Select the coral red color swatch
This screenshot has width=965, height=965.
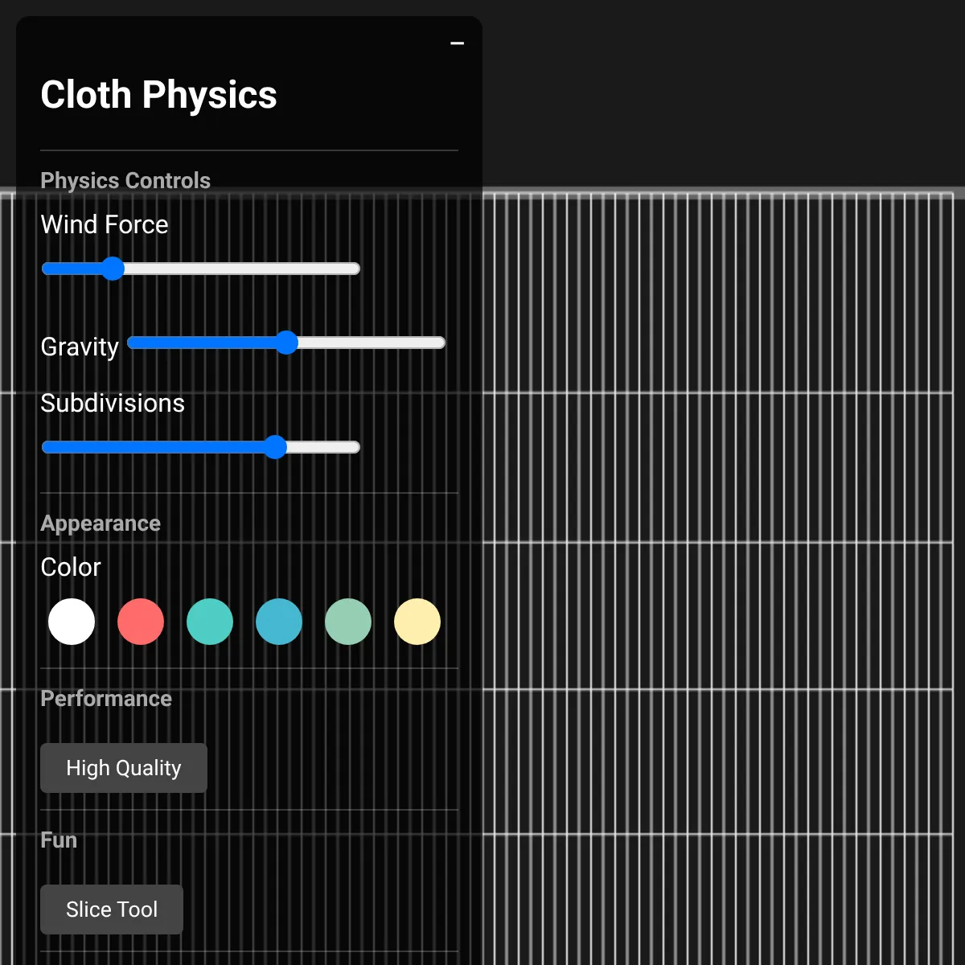point(141,622)
